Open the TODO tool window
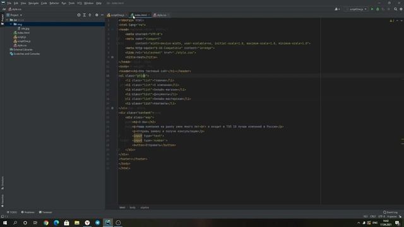 [12, 212]
